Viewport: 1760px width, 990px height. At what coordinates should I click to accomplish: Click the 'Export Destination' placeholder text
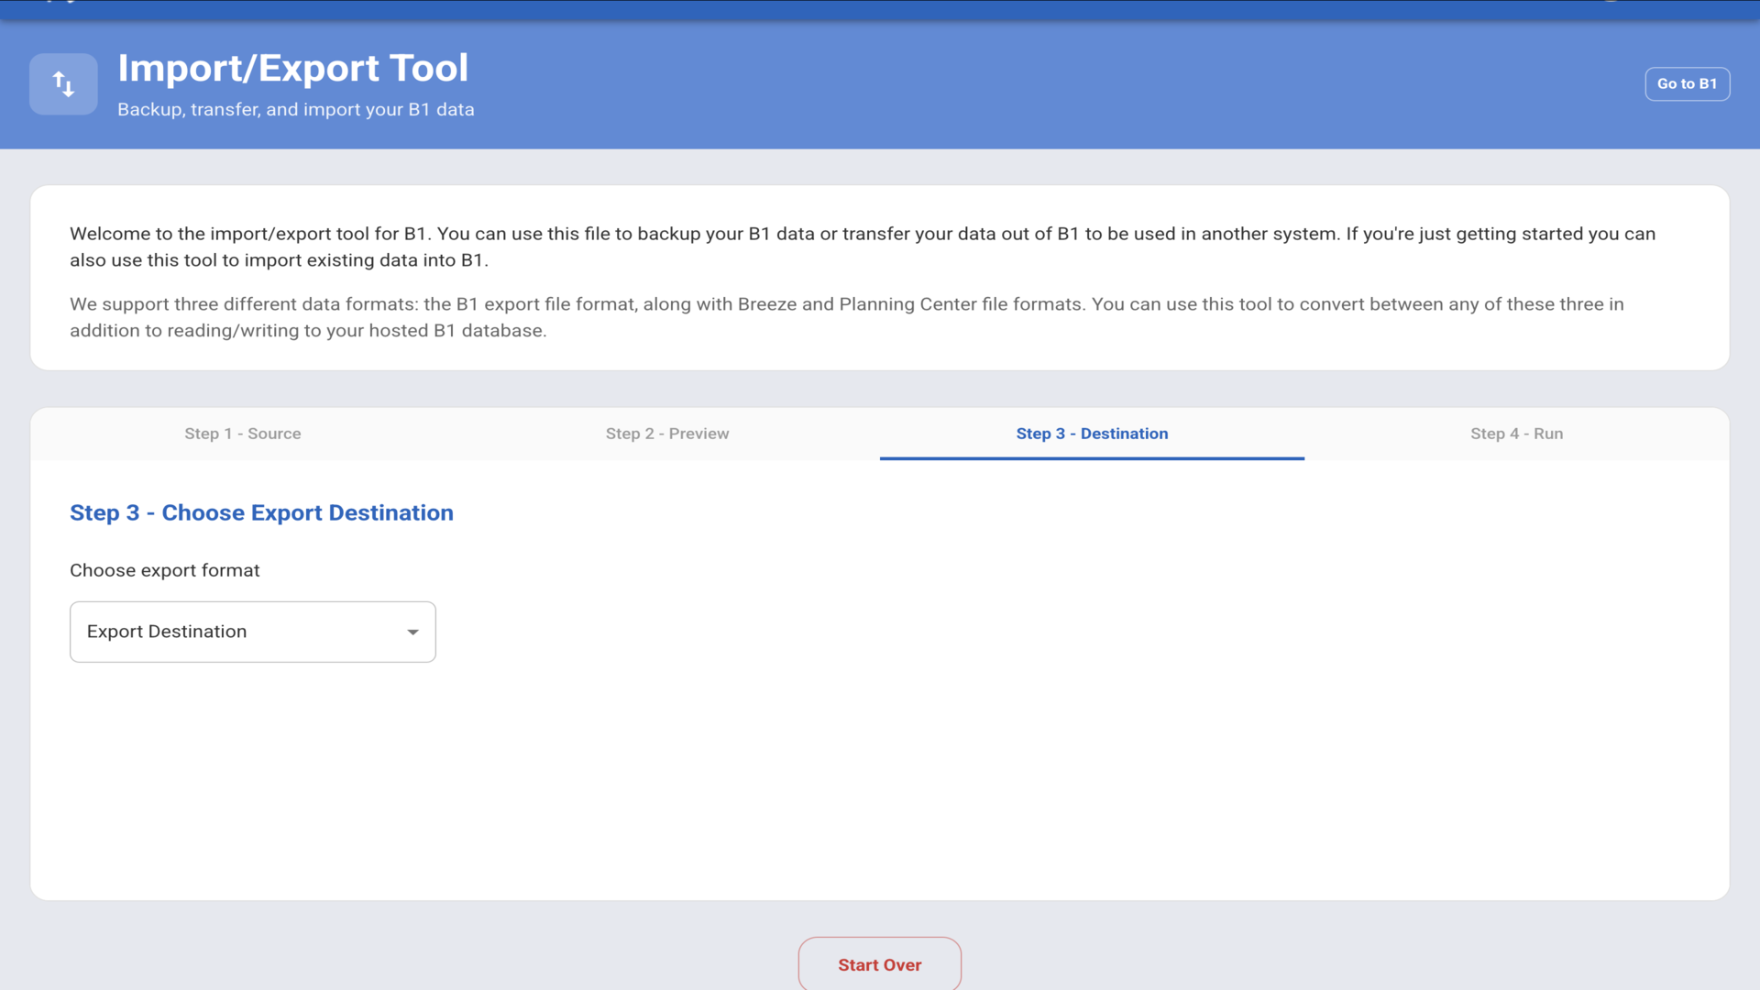(x=167, y=632)
